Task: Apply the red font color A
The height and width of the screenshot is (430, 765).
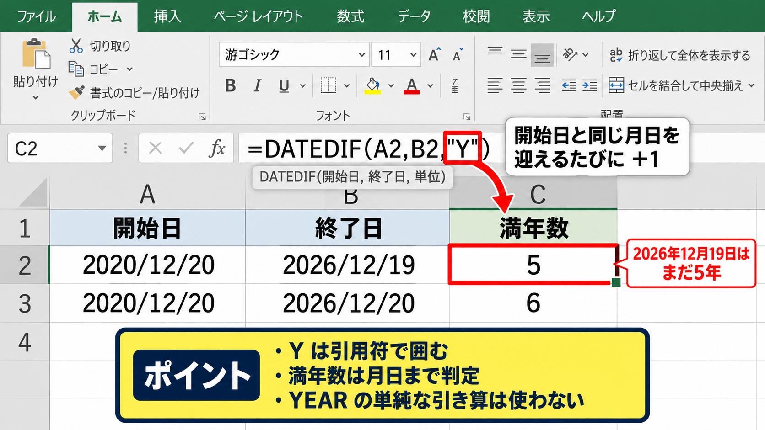Action: coord(412,85)
